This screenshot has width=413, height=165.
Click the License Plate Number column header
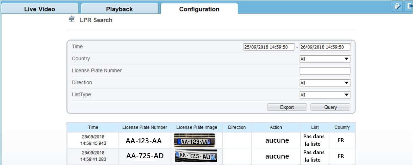point(145,127)
